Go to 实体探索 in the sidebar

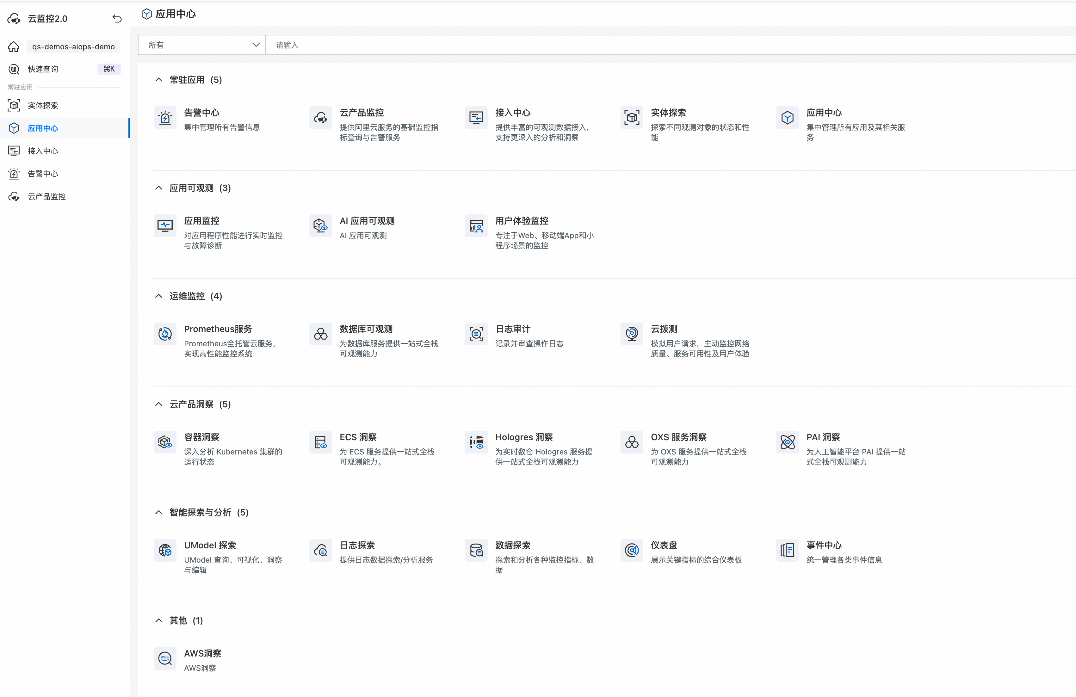point(43,105)
